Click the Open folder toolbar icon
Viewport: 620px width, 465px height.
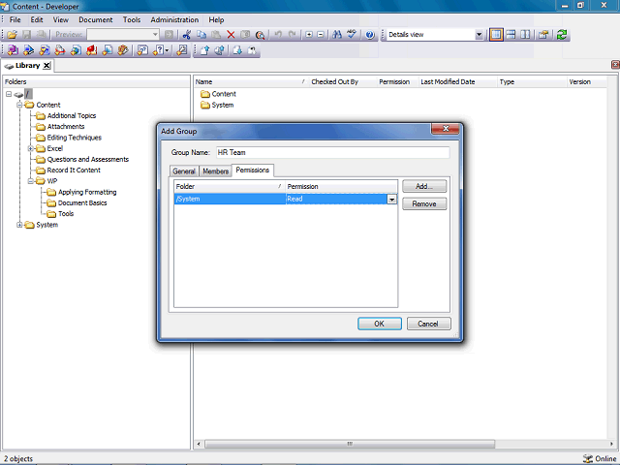point(12,35)
